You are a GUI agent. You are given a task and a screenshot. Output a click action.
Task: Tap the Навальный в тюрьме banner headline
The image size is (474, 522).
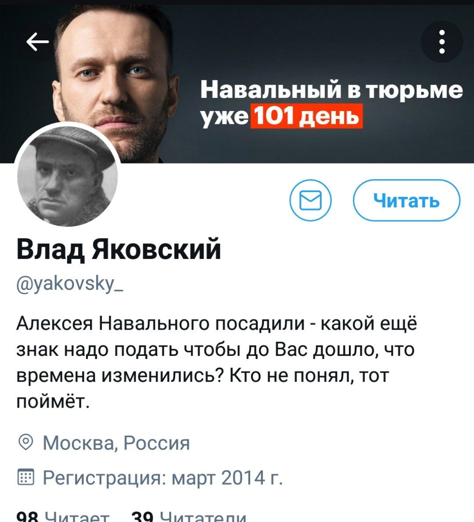tap(331, 90)
